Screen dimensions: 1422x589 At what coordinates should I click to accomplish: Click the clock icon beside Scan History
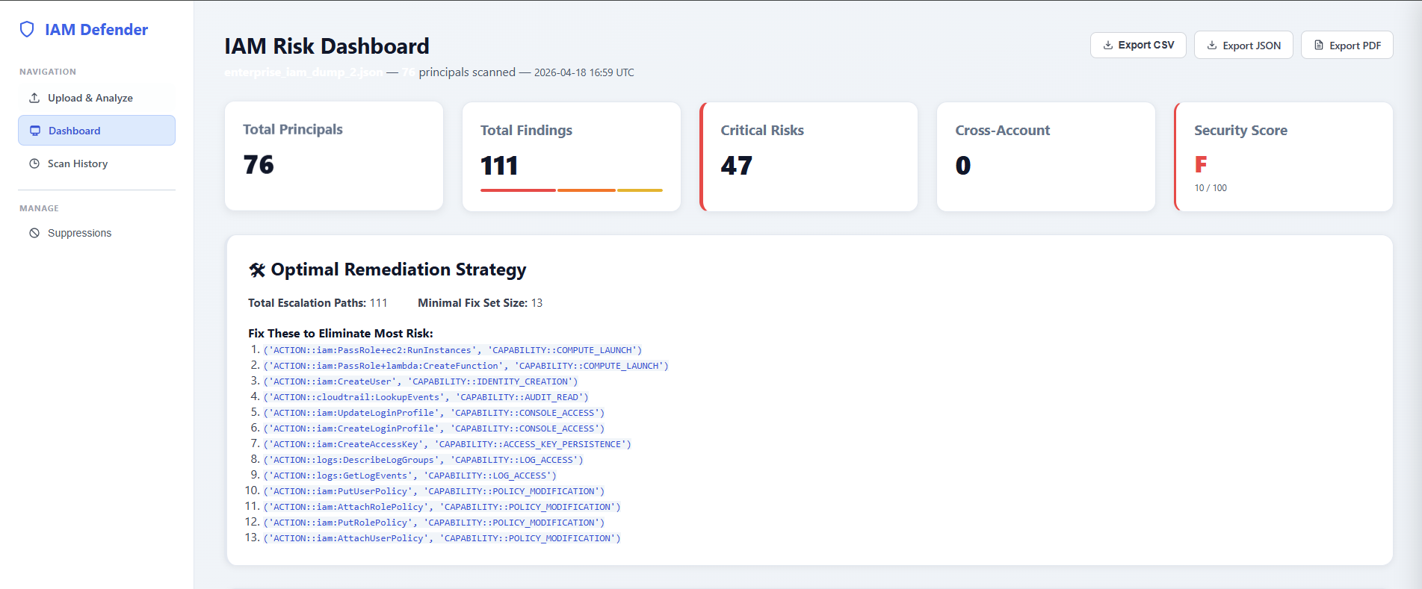click(x=34, y=163)
